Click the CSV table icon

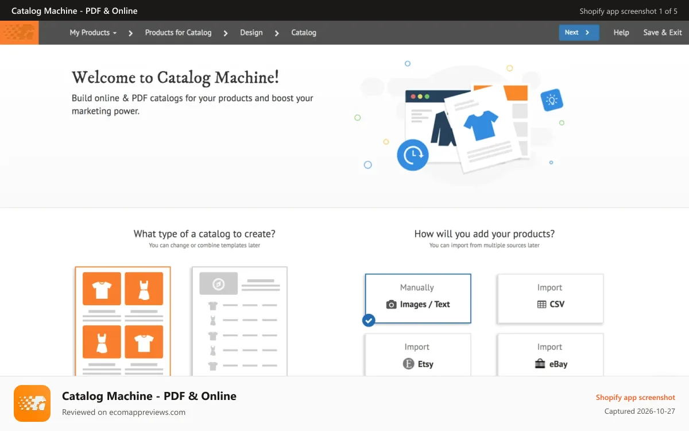pos(541,305)
